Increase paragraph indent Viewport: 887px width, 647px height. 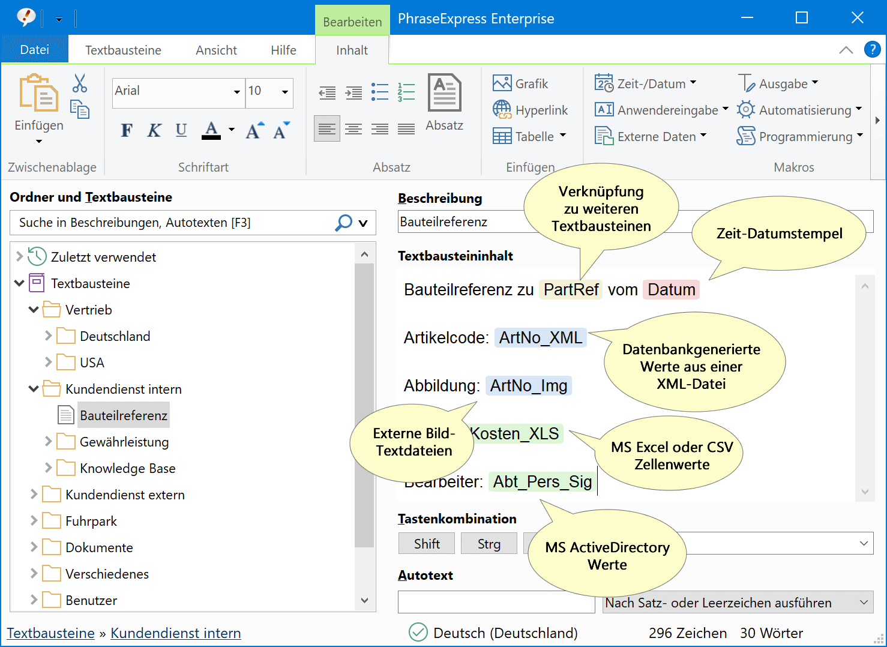click(x=353, y=92)
